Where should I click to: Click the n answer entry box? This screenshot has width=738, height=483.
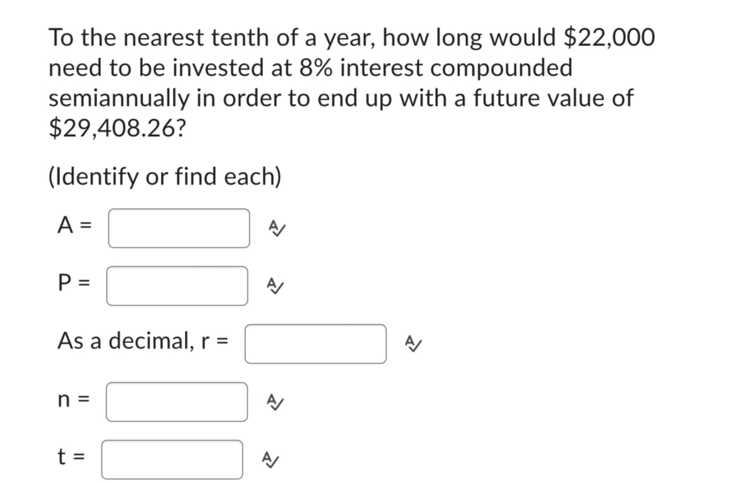click(x=177, y=402)
